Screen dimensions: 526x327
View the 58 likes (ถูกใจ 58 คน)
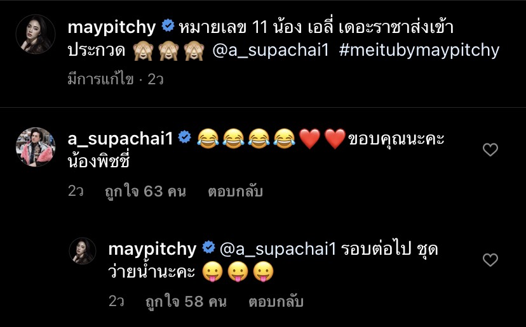[x=186, y=302]
